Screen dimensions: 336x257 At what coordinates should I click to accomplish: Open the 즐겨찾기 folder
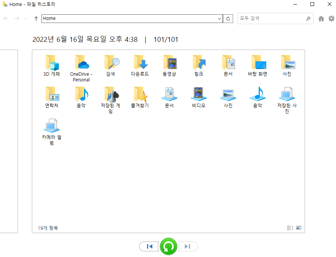[140, 95]
